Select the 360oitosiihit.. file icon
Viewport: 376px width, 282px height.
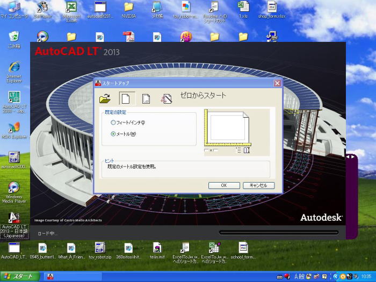[x=128, y=251]
